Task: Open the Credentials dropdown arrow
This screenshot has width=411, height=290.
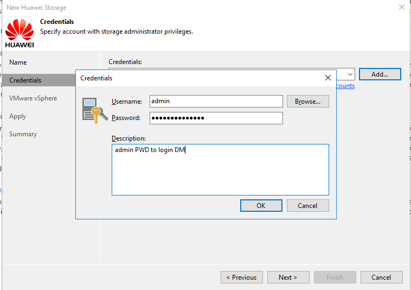Action: (x=350, y=74)
